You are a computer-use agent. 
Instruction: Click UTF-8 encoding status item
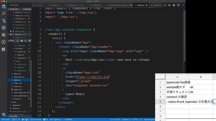(x=135, y=120)
